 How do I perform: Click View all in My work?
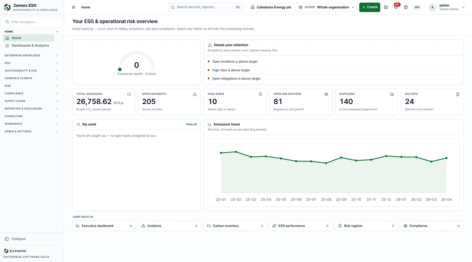191,124
